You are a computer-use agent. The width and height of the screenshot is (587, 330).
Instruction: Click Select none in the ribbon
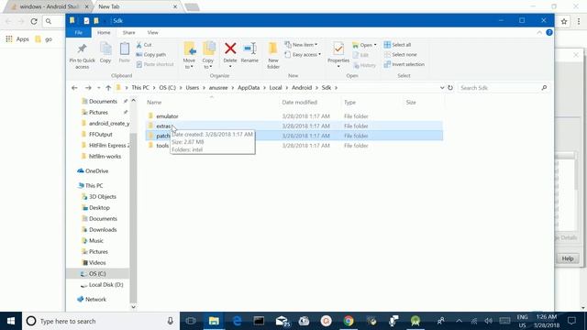400,55
